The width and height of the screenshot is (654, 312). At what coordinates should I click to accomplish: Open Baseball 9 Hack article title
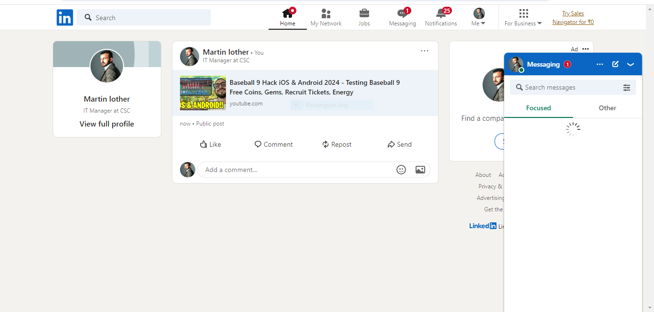(315, 87)
